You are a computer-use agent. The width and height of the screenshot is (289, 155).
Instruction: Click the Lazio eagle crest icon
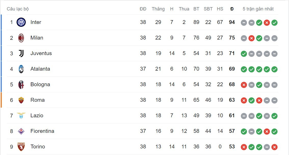pyautogui.click(x=21, y=116)
